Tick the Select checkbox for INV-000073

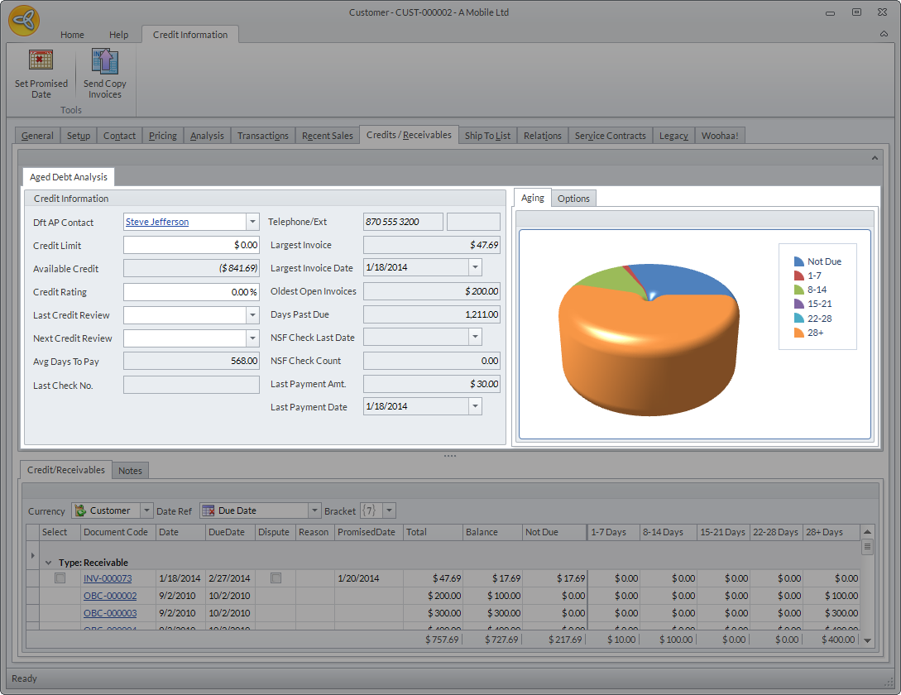click(60, 578)
